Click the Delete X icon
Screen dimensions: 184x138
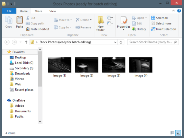pos(78,20)
